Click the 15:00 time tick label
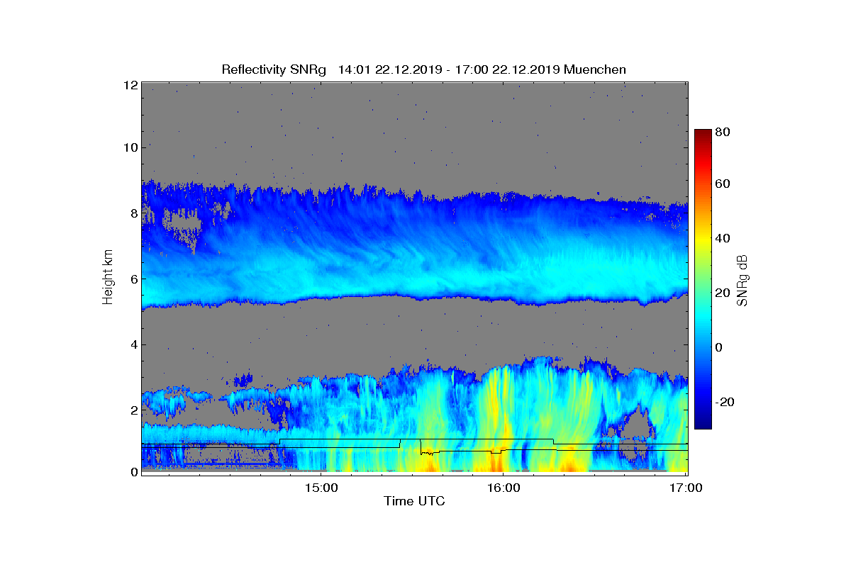The height and width of the screenshot is (567, 851). coord(320,488)
